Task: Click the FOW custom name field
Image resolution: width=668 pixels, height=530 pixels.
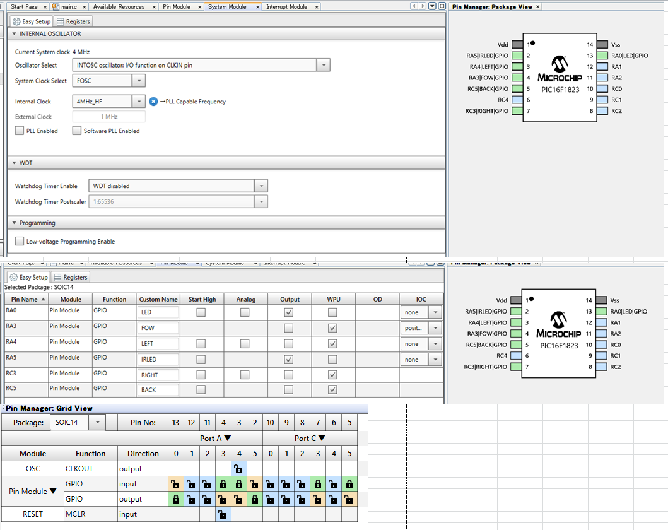Action: click(158, 328)
